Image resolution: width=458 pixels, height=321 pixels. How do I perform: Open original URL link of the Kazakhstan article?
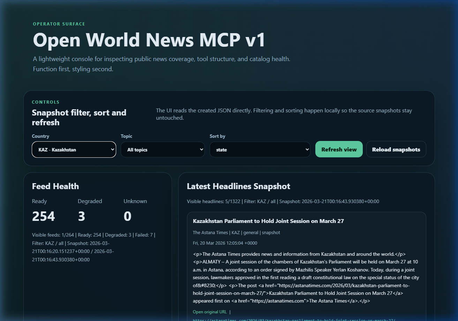[x=210, y=312]
